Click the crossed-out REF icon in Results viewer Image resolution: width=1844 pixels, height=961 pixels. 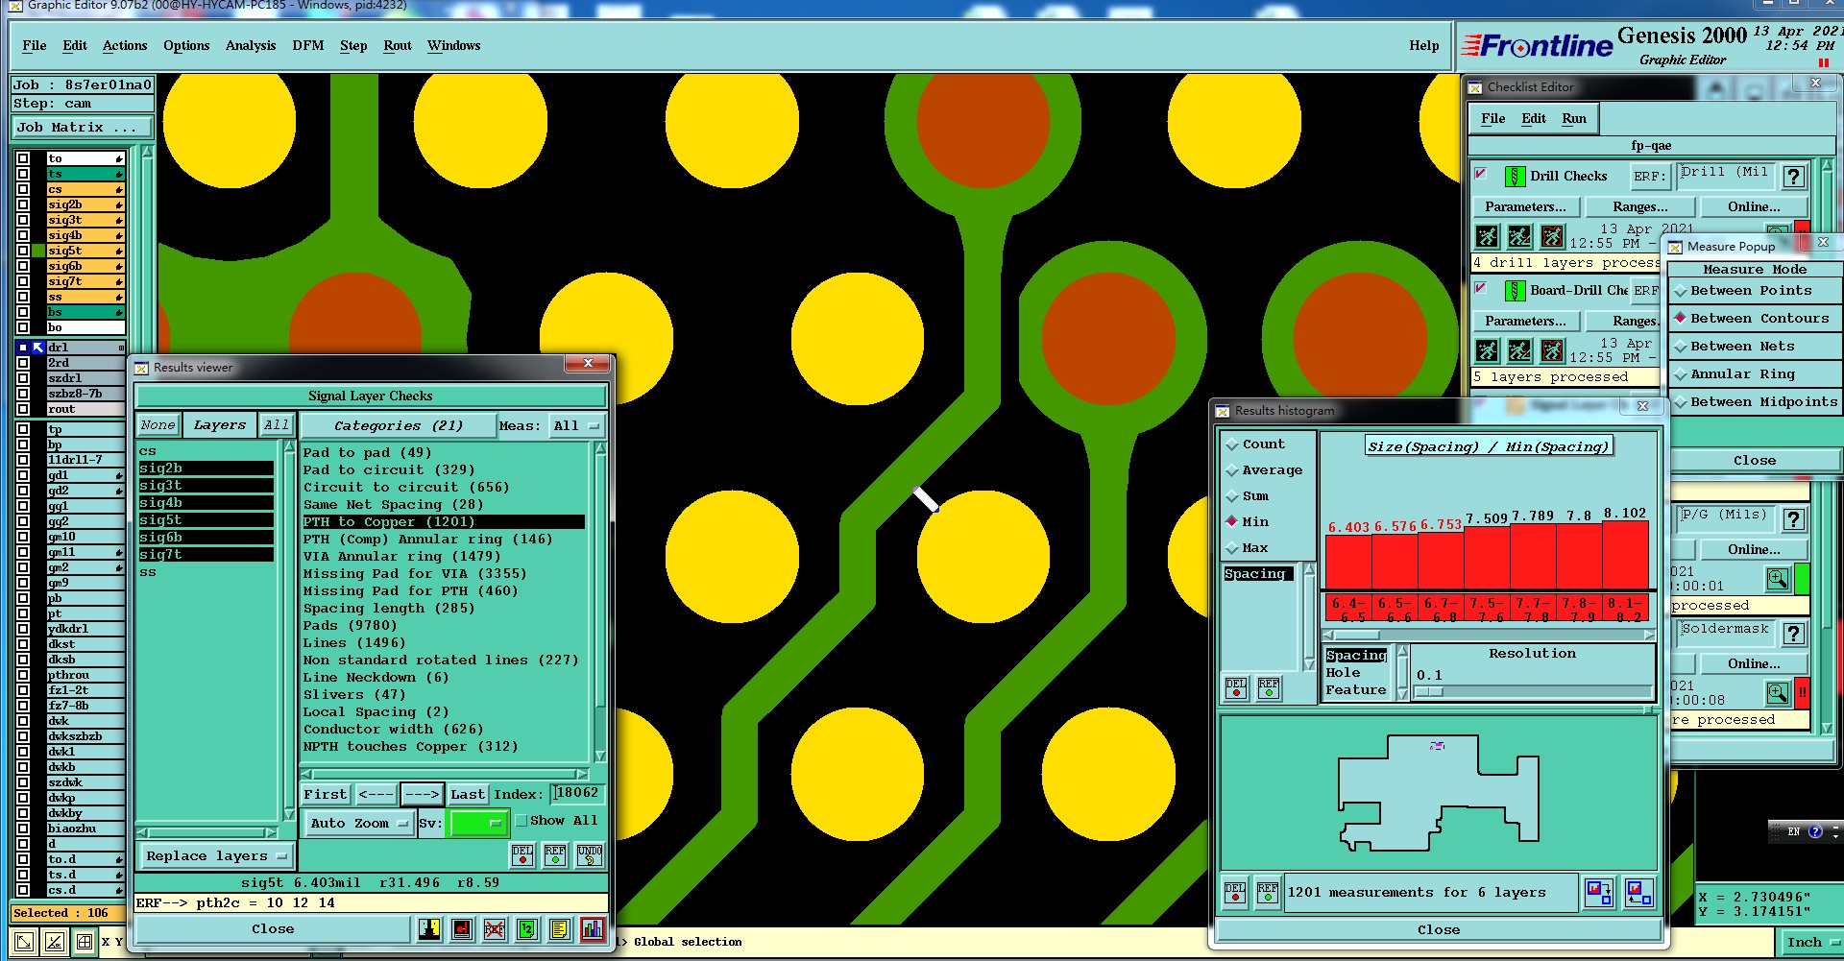pos(495,929)
